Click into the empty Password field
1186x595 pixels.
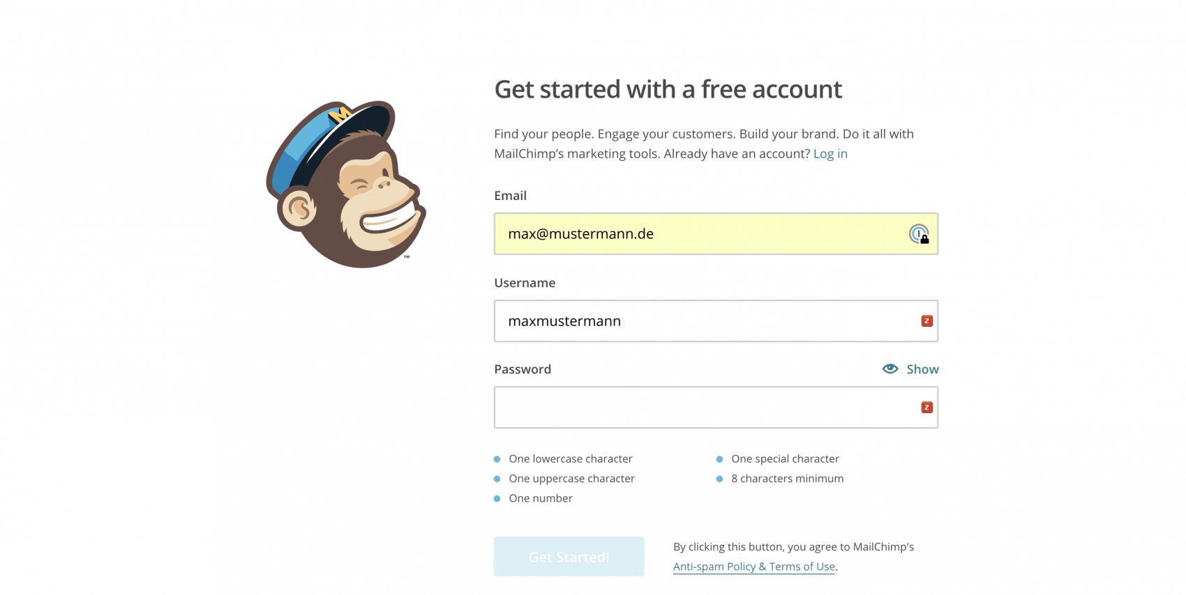tap(716, 408)
